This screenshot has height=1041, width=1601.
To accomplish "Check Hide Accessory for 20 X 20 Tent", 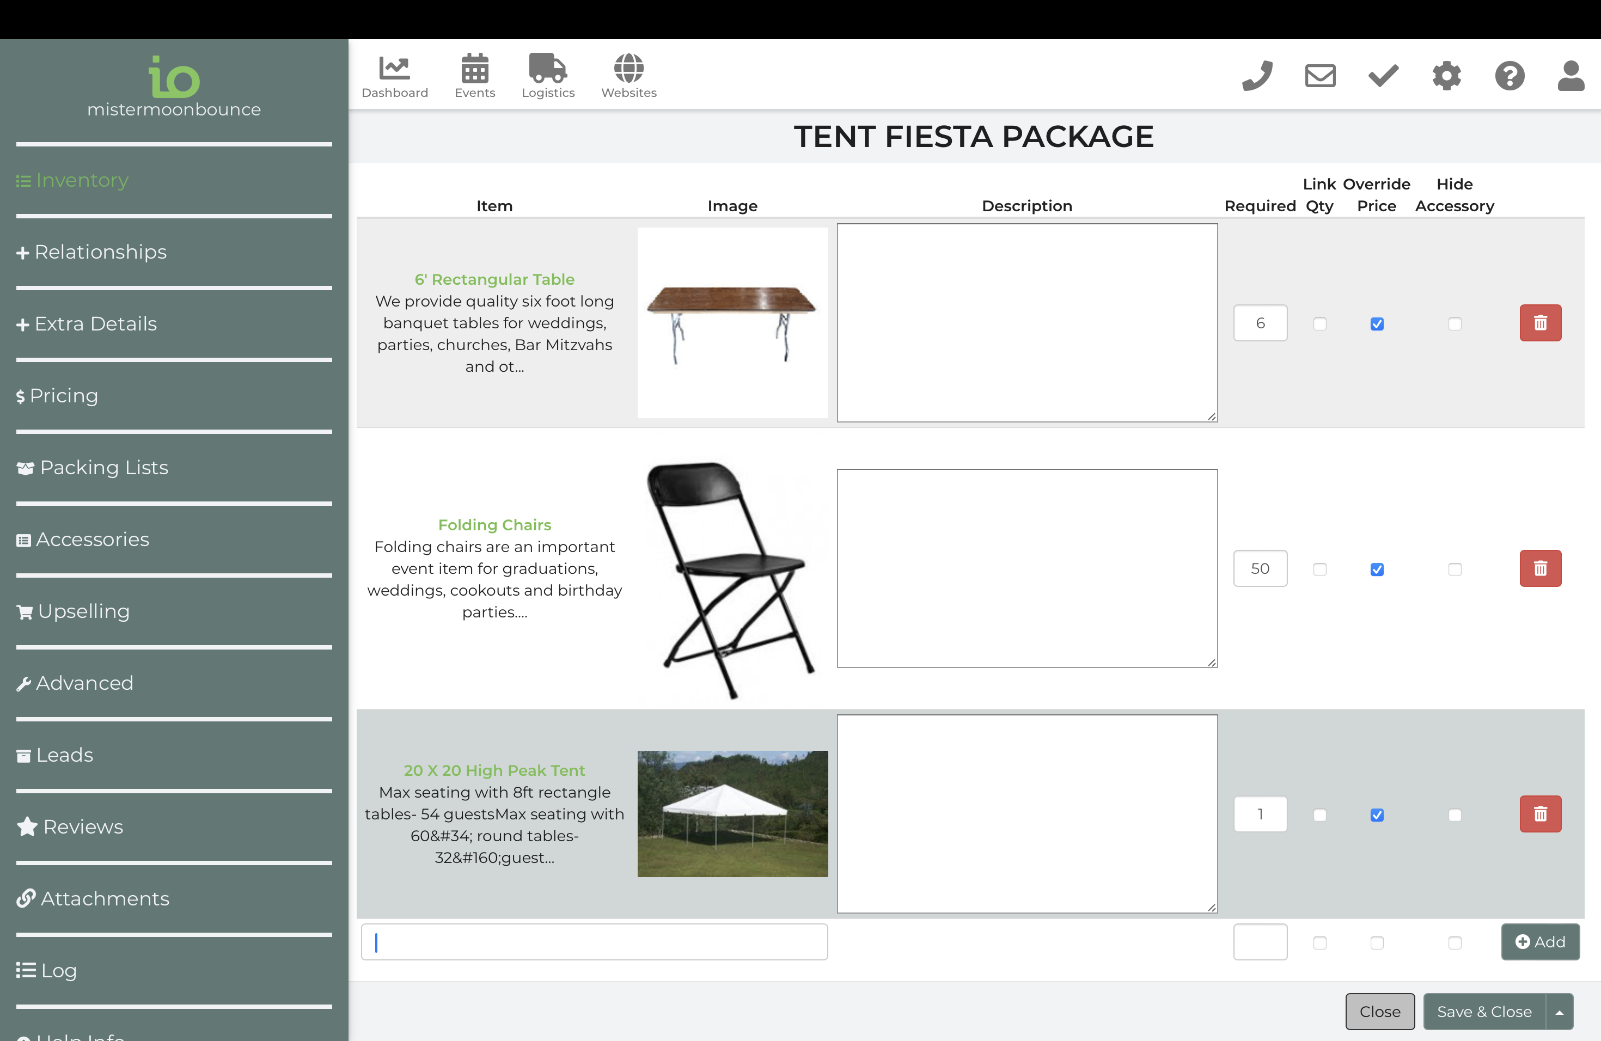I will pos(1455,815).
